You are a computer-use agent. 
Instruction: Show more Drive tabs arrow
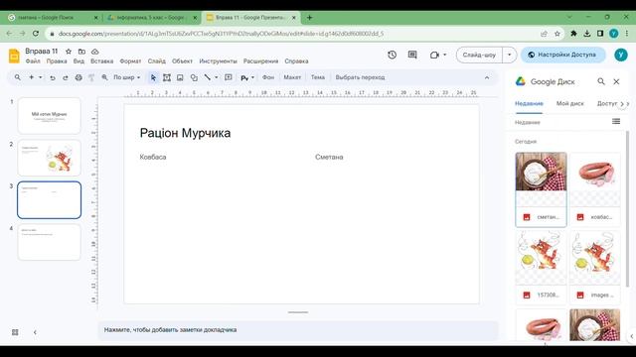622,104
